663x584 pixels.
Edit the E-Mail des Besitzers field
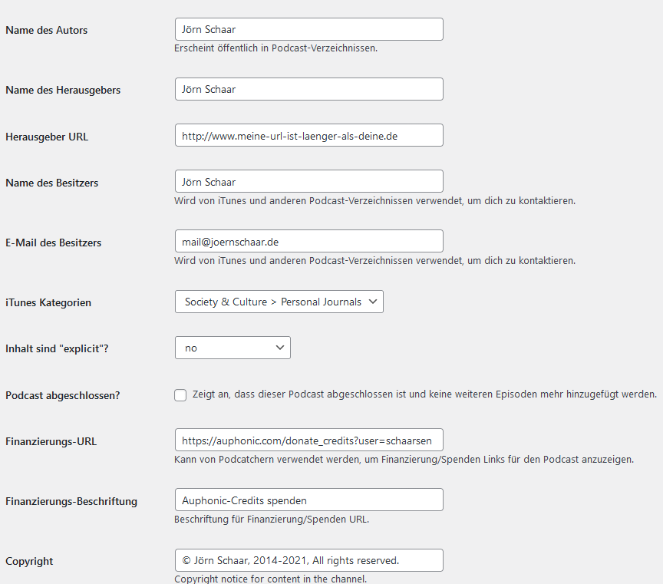click(x=309, y=241)
